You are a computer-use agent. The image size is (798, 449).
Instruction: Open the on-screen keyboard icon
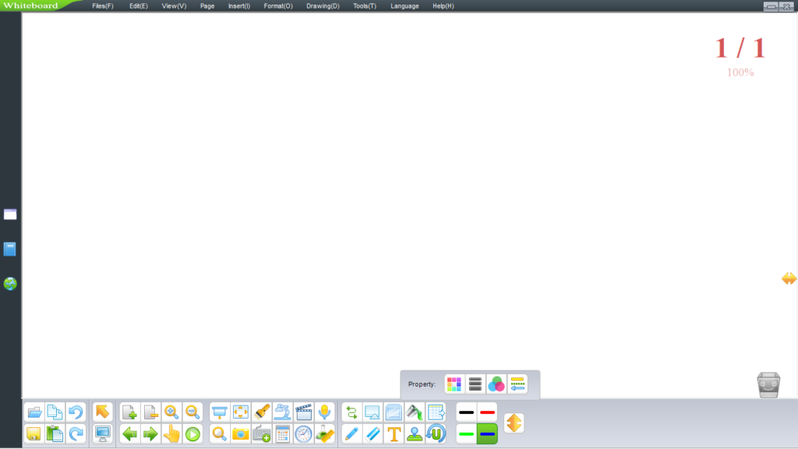262,433
